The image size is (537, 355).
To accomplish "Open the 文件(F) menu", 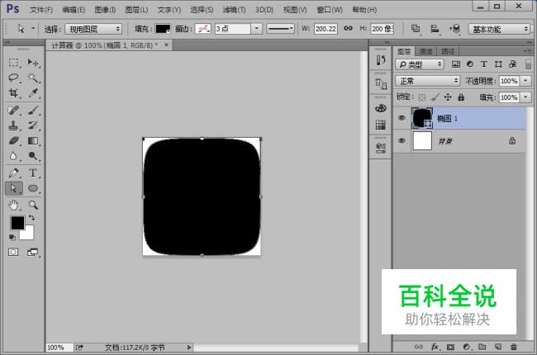I will pyautogui.click(x=41, y=10).
